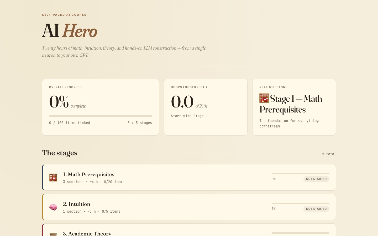The height and width of the screenshot is (236, 378).
Task: Click the 0 / 5 stages text
Action: (140, 123)
